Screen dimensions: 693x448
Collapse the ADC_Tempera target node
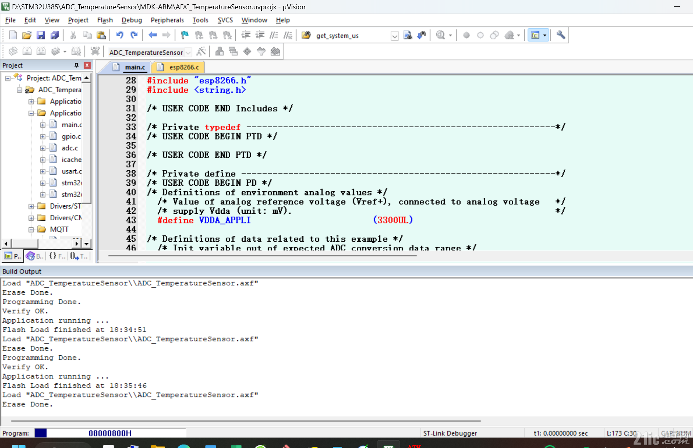click(x=19, y=90)
